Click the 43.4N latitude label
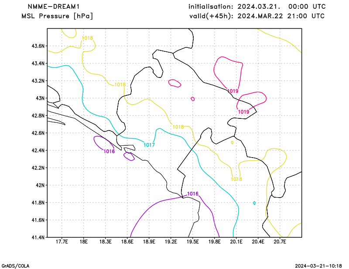This screenshot has width=349, height=269. tap(38, 64)
